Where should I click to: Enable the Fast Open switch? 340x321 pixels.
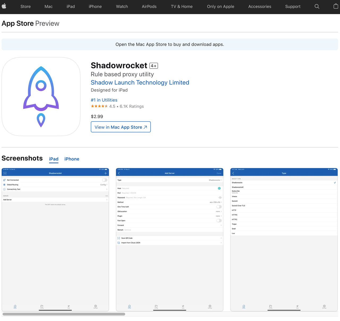[x=219, y=220]
